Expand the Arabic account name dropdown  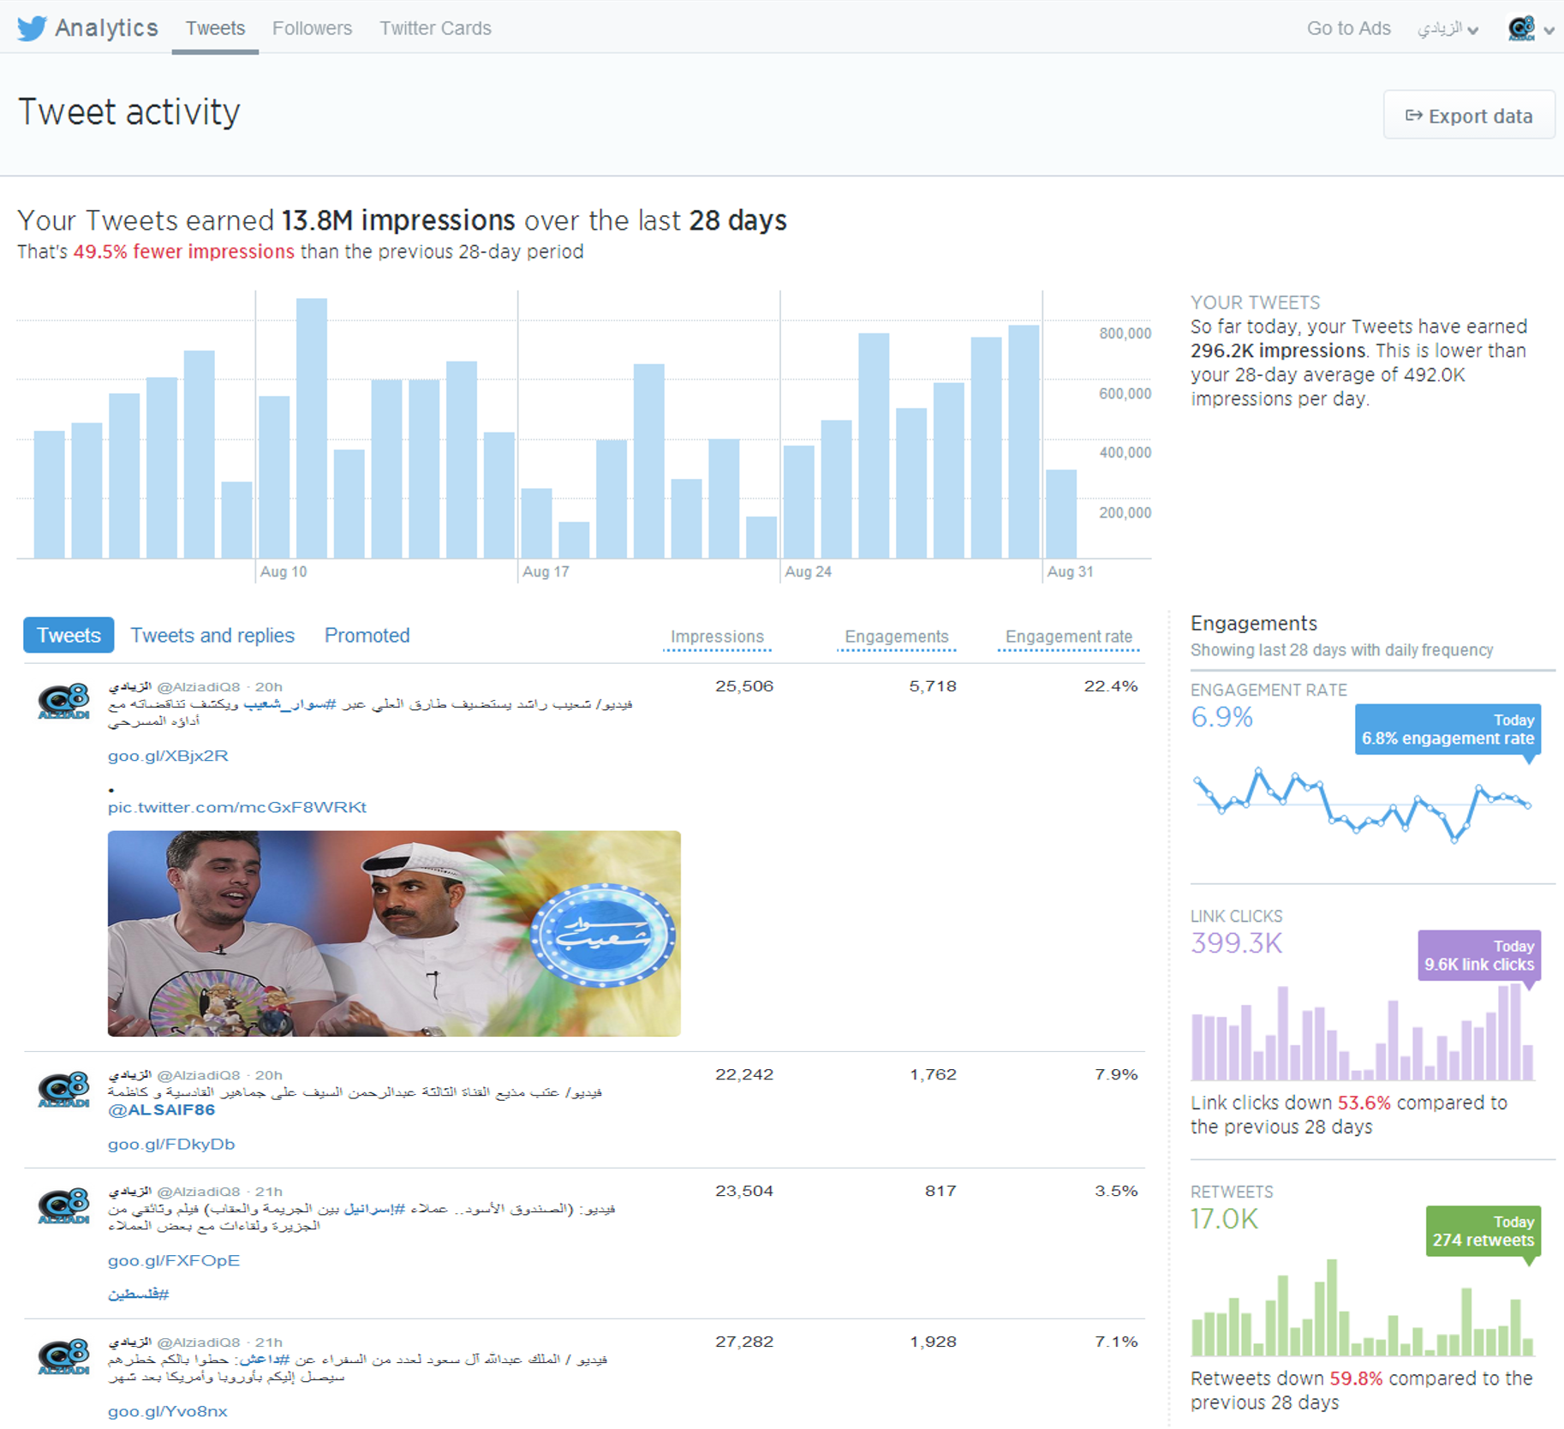(x=1447, y=29)
